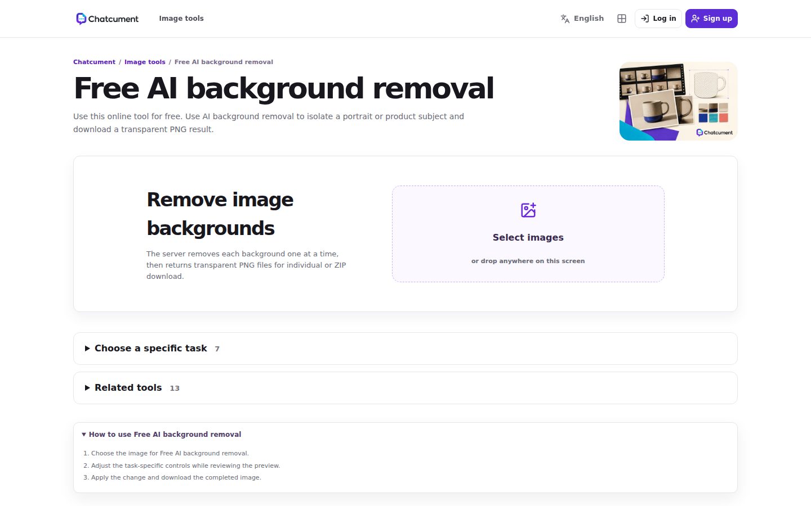
Task: Expand the Choose a specific task section
Action: pos(405,349)
